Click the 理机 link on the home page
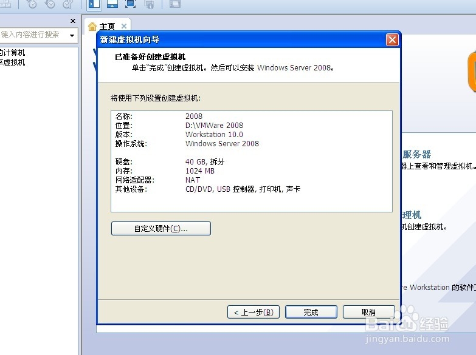The height and width of the screenshot is (355, 476). (412, 215)
